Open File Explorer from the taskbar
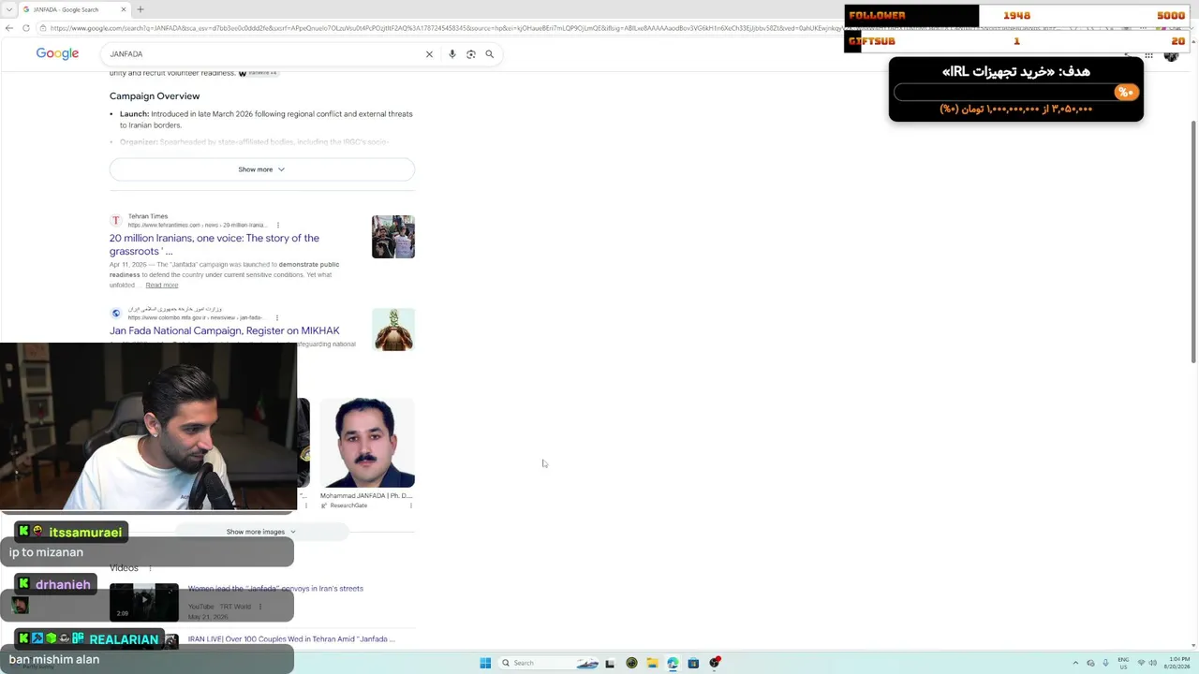Screen dimensions: 1199x674 tap(652, 663)
